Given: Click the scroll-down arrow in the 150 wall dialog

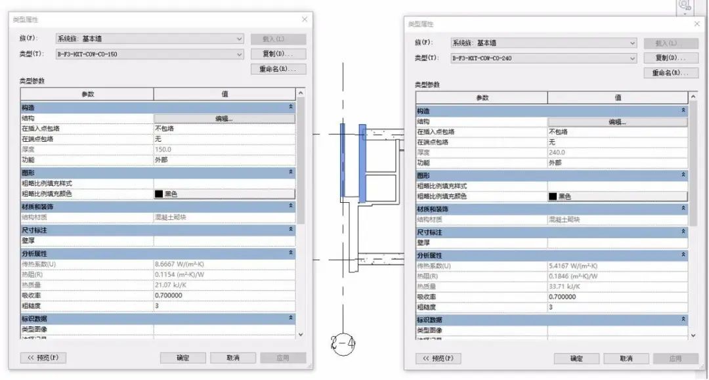Looking at the screenshot, I should (301, 334).
